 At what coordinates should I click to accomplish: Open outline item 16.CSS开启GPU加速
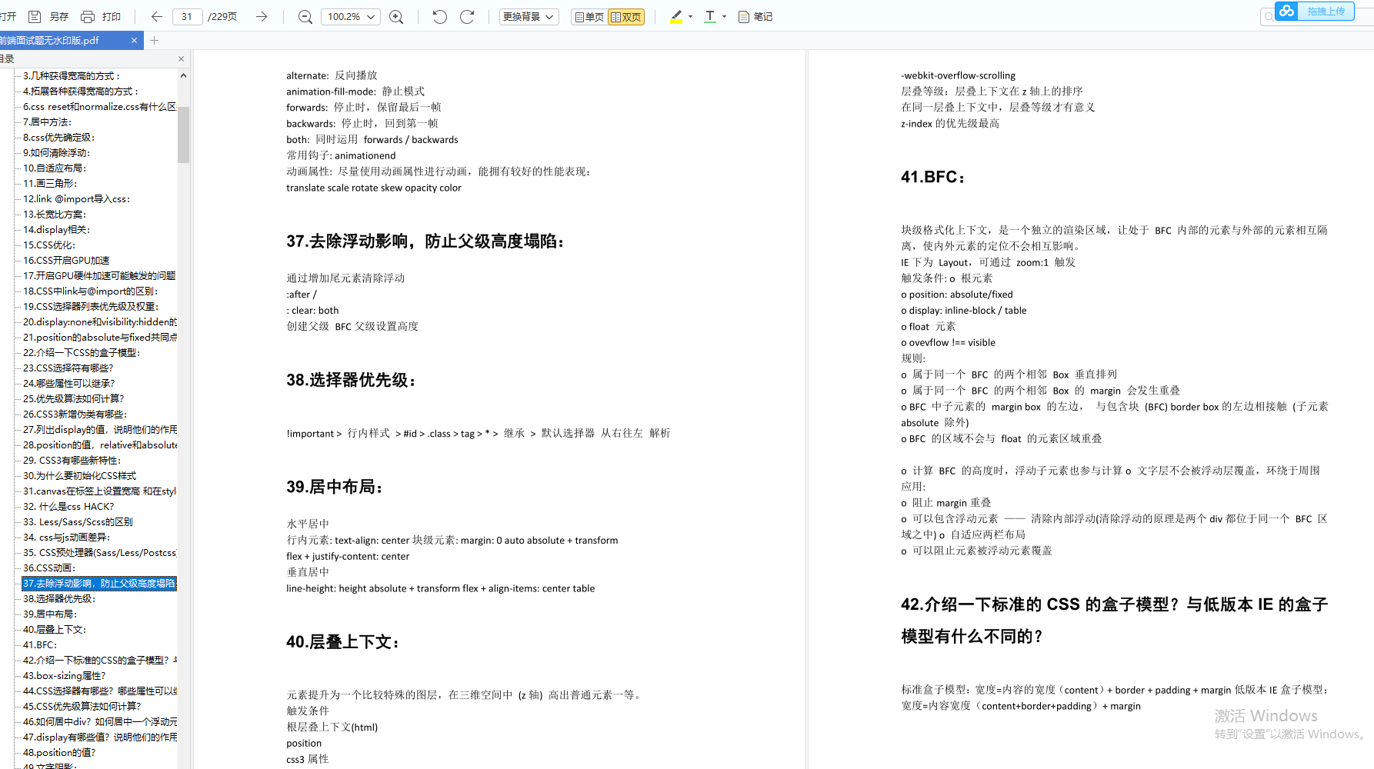click(66, 260)
